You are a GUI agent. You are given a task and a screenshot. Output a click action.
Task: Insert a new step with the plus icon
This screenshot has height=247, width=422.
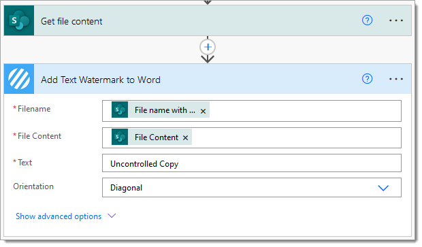pos(208,47)
